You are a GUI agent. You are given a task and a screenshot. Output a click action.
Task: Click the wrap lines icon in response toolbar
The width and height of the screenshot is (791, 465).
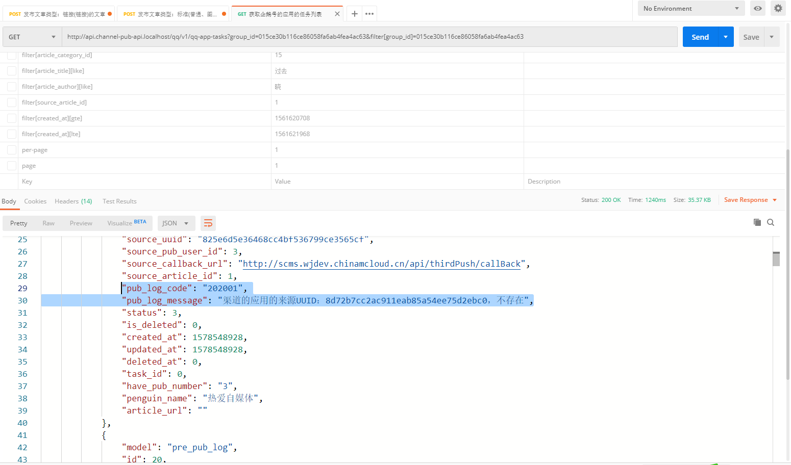(208, 223)
